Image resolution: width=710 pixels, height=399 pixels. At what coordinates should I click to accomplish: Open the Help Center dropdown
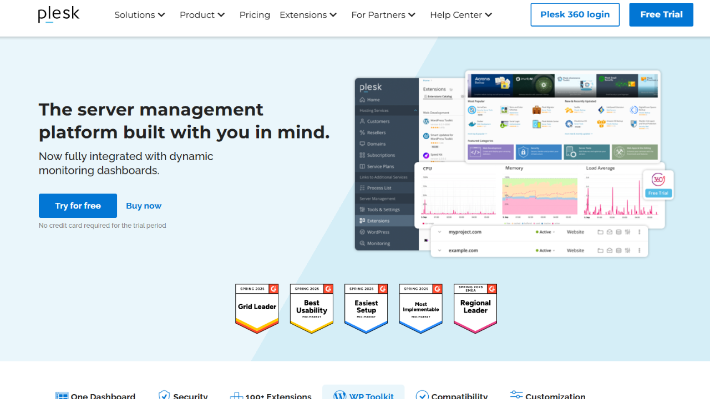(x=461, y=15)
